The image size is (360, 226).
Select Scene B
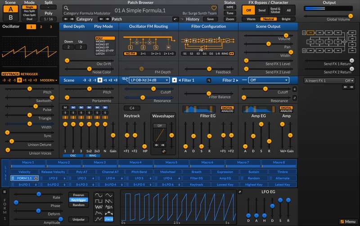coord(11,18)
